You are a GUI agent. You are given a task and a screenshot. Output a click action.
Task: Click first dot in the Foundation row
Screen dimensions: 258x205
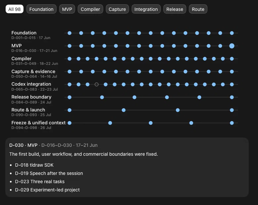[69, 33]
